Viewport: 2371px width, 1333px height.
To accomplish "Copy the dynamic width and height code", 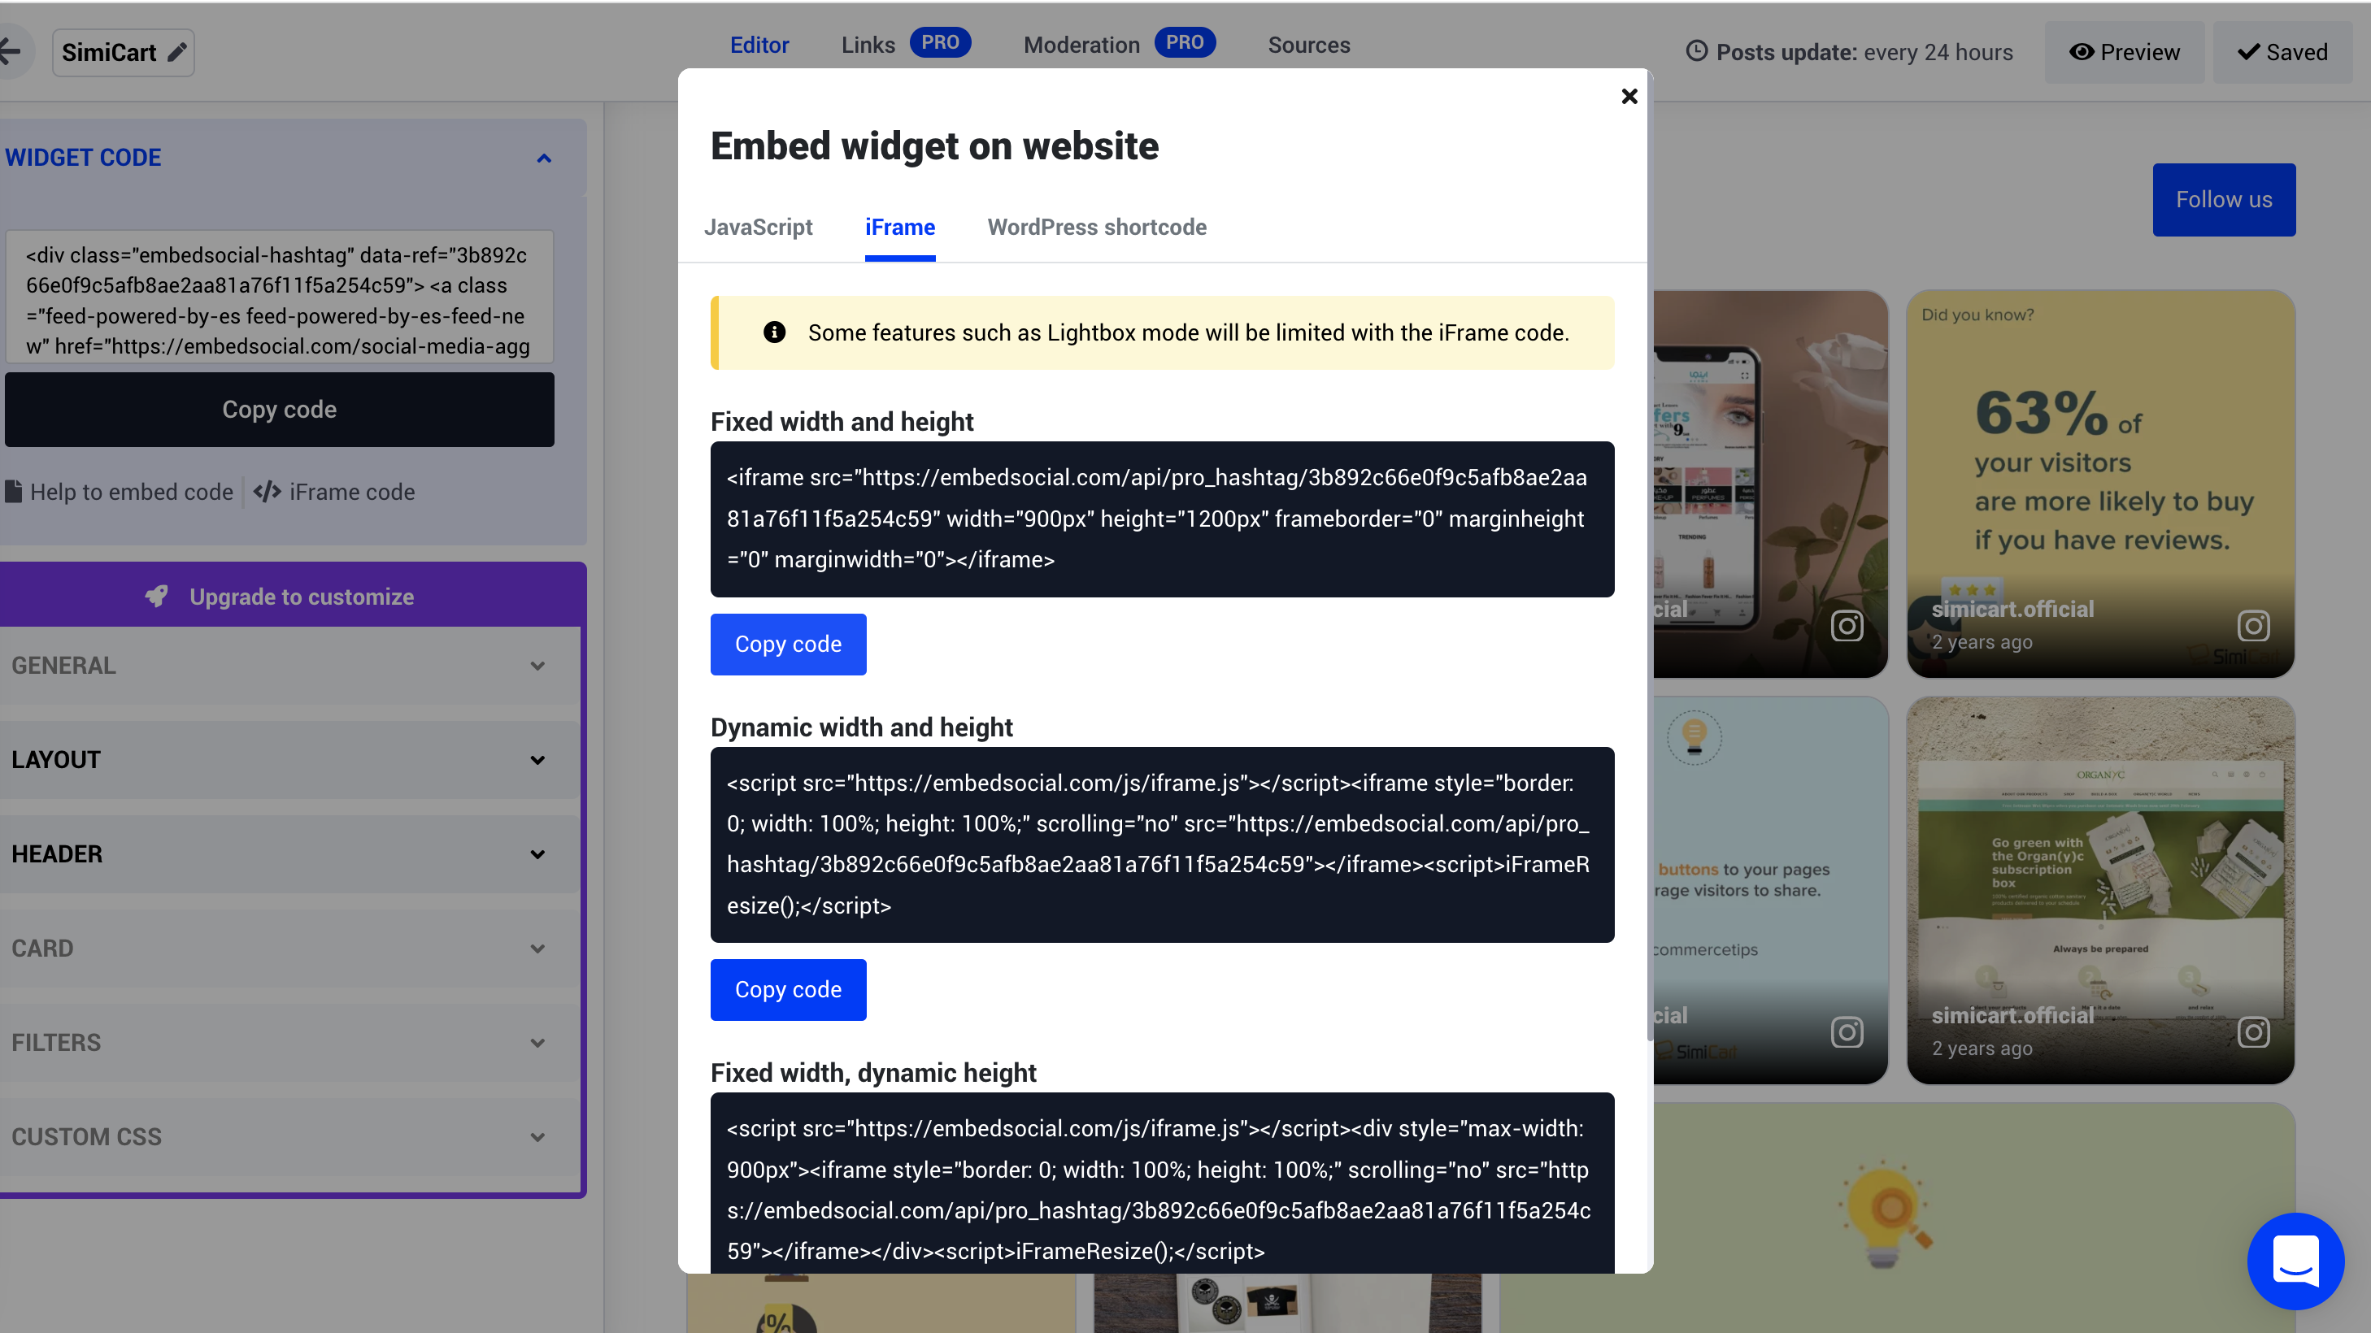I will point(788,990).
